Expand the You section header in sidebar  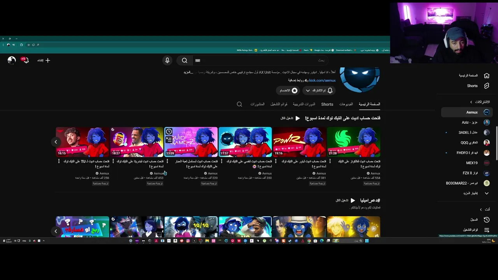pos(485,209)
